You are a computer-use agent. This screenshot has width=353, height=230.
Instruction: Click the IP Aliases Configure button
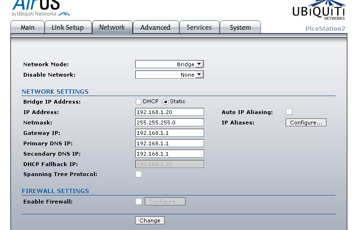(x=306, y=123)
